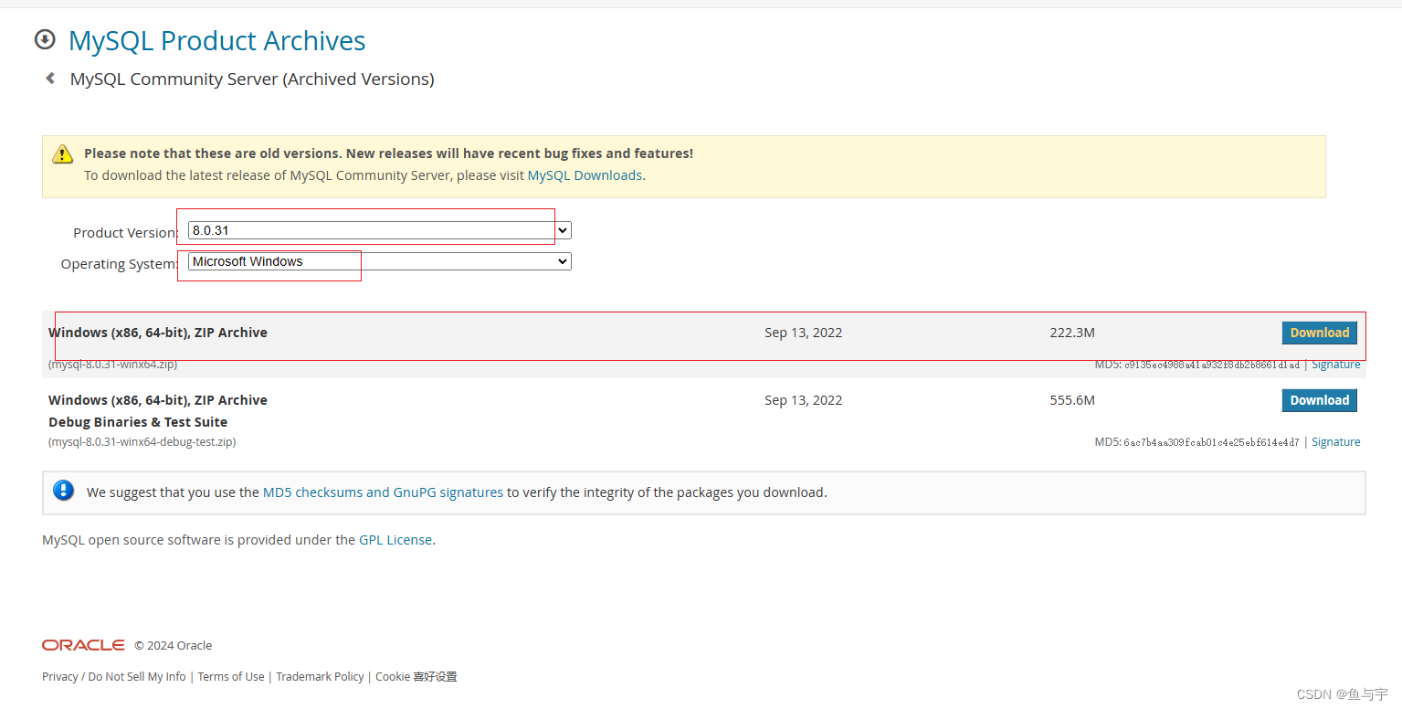1402x709 pixels.
Task: Click the Sep 13, 2022 date of 222.3M archive
Action: pos(804,333)
